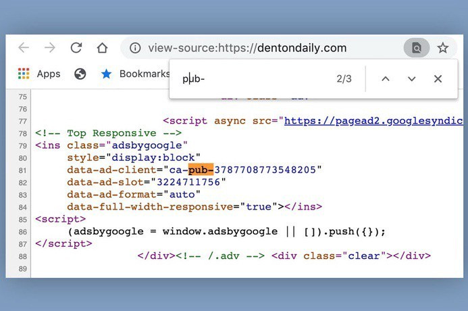Click line number 77 in the gutter
The height and width of the screenshot is (311, 468).
pyautogui.click(x=23, y=121)
